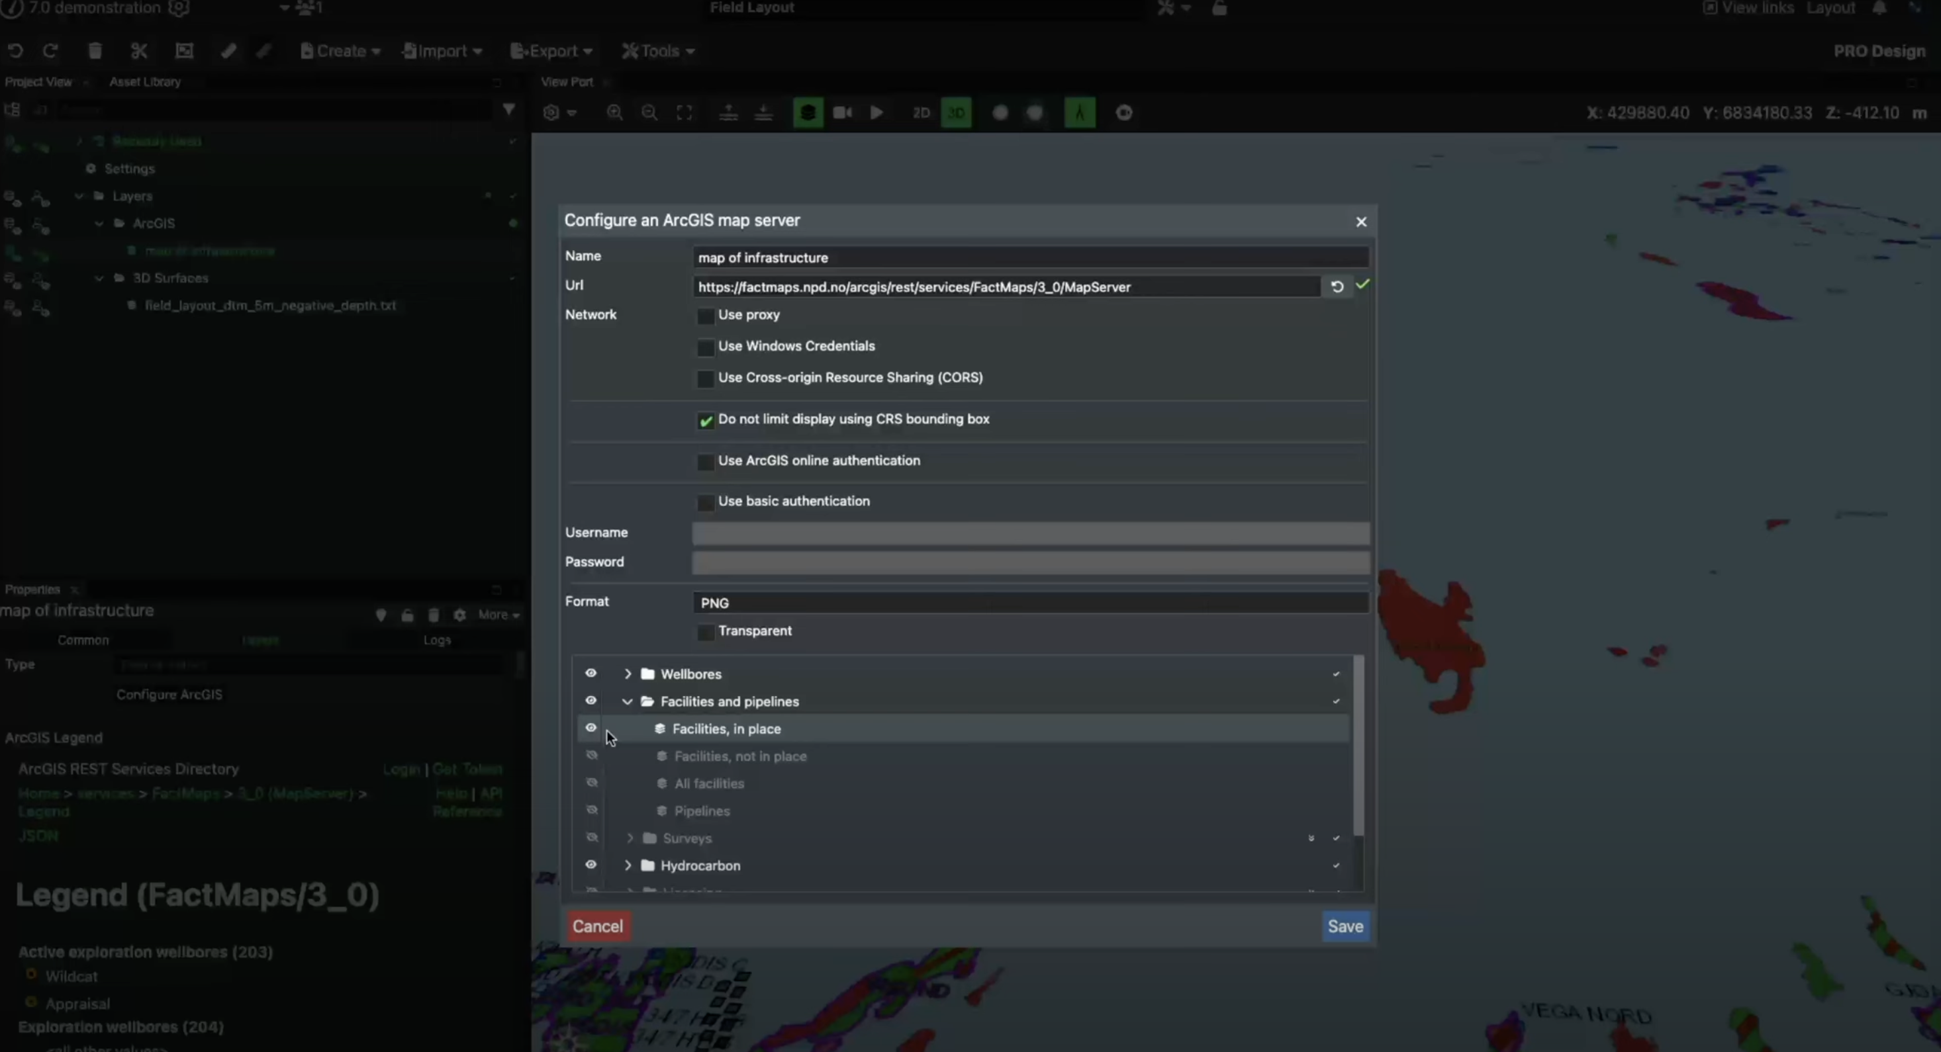
Task: Expand the Hydrocarbon folder
Action: 628,865
